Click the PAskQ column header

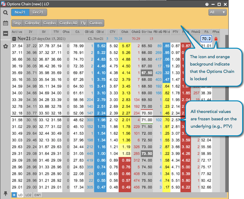tap(196, 32)
